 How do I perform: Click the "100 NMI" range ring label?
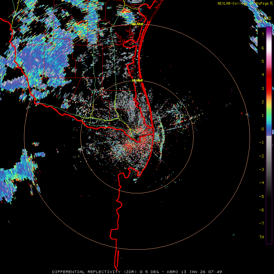click(137, 24)
